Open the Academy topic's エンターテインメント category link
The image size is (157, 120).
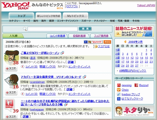(79, 94)
